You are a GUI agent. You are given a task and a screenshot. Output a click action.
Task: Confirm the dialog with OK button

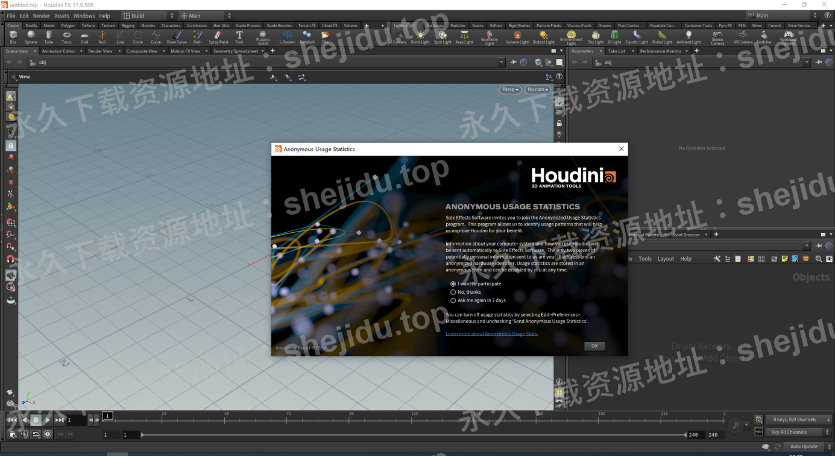[x=594, y=346]
